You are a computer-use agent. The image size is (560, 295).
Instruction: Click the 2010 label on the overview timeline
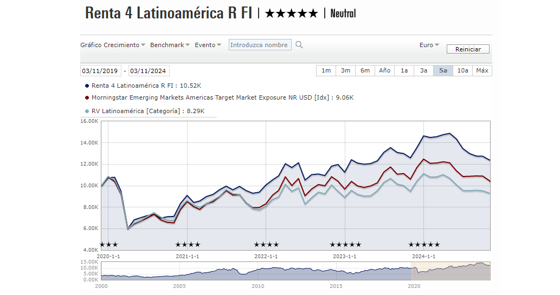258,286
